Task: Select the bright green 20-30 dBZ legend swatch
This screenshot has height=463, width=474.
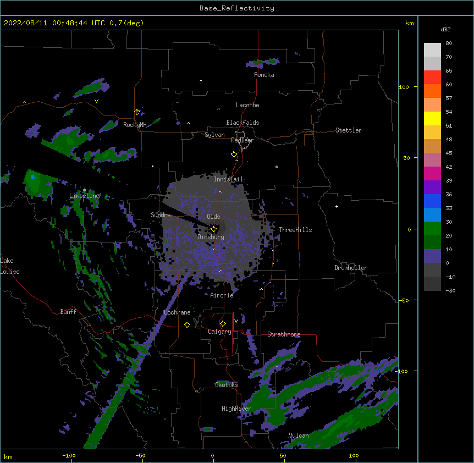Action: pos(432,229)
